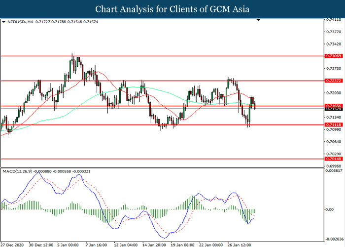Click the 0.003617 MACD scale value
This screenshot has height=247, width=345.
point(334,170)
